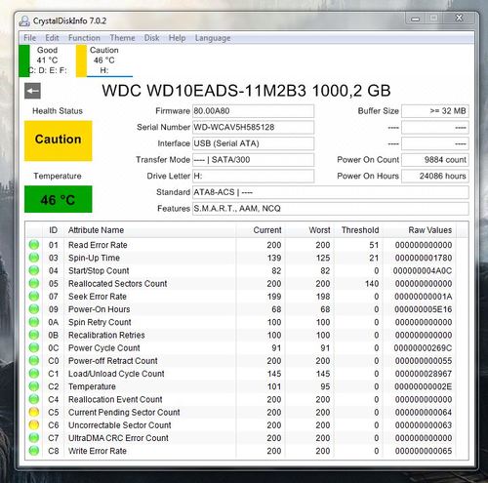Click green status icon for Start/Stop Count
488x483 pixels.
click(34, 270)
